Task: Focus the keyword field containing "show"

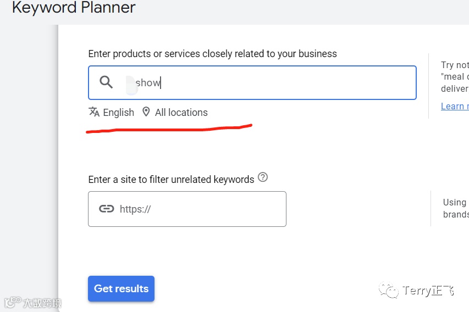Action: coord(275,82)
